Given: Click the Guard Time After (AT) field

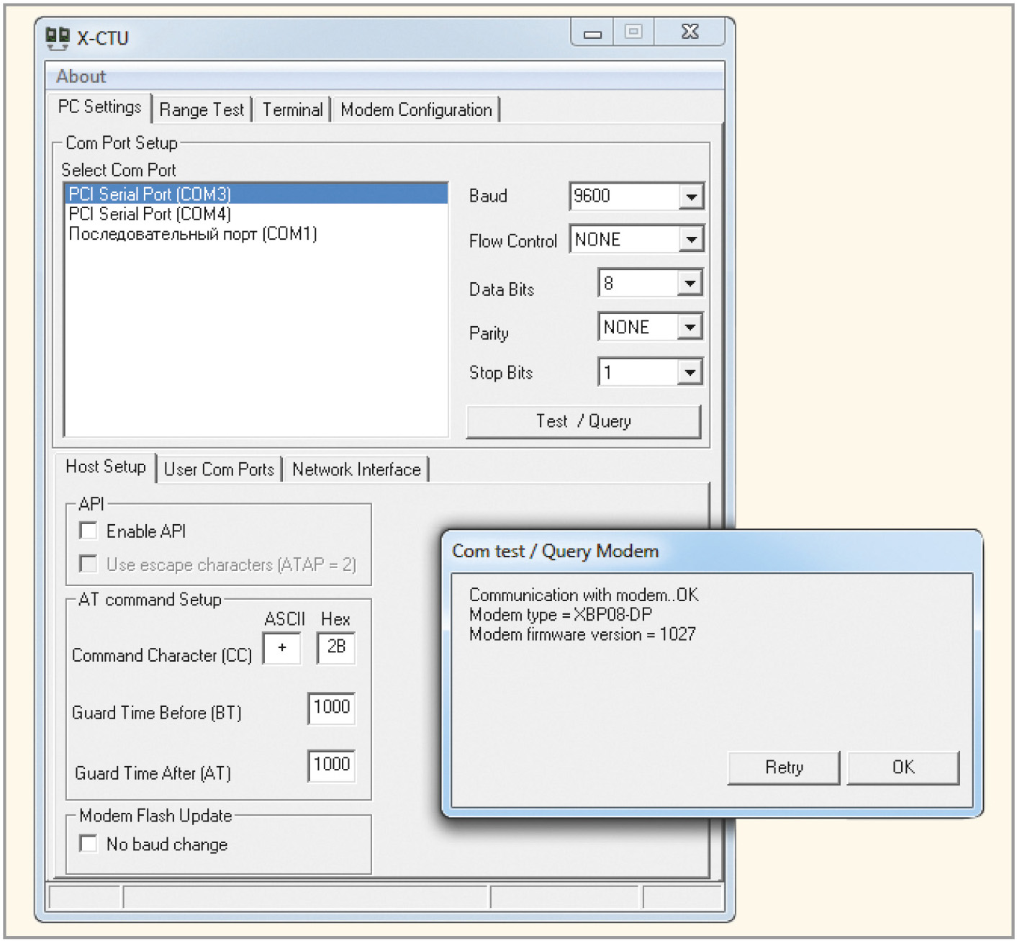Looking at the screenshot, I should pos(331,765).
